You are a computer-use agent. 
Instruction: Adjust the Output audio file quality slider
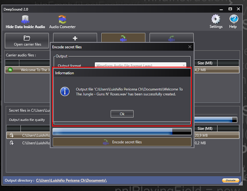click(x=216, y=120)
